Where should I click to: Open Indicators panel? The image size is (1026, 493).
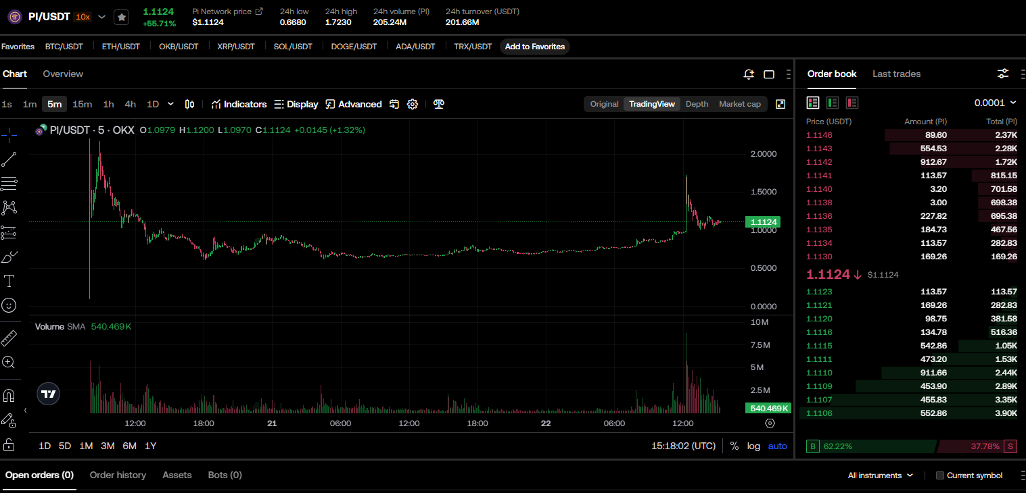pyautogui.click(x=239, y=104)
